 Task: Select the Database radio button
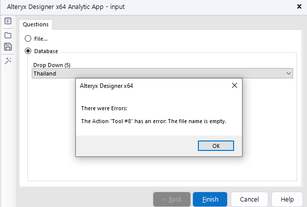(x=28, y=51)
